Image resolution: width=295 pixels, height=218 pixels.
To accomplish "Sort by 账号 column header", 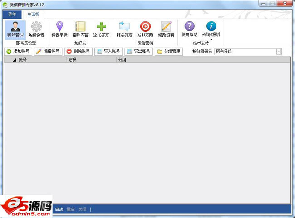I will pos(42,60).
